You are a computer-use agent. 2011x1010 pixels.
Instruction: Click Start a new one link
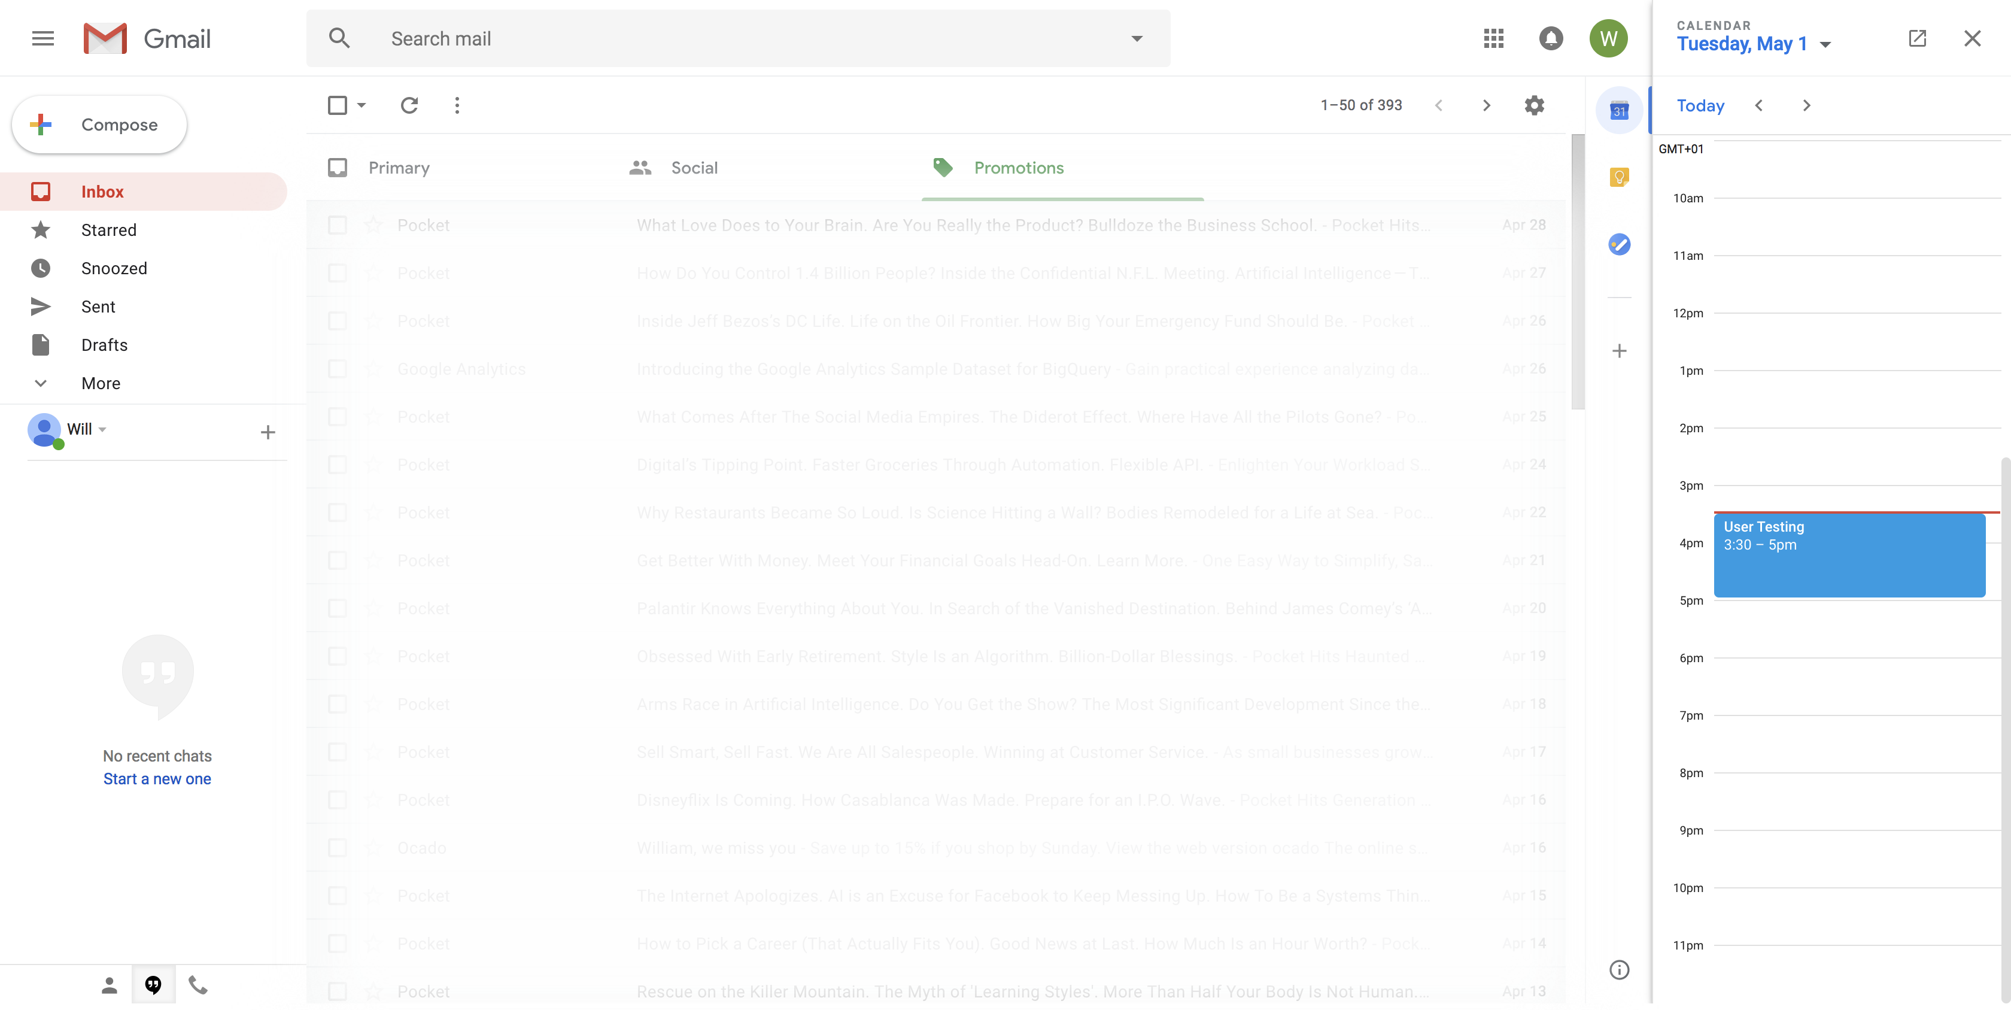[x=157, y=779]
